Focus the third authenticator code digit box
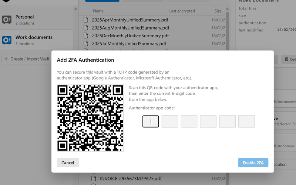296x185 pixels. [x=189, y=121]
